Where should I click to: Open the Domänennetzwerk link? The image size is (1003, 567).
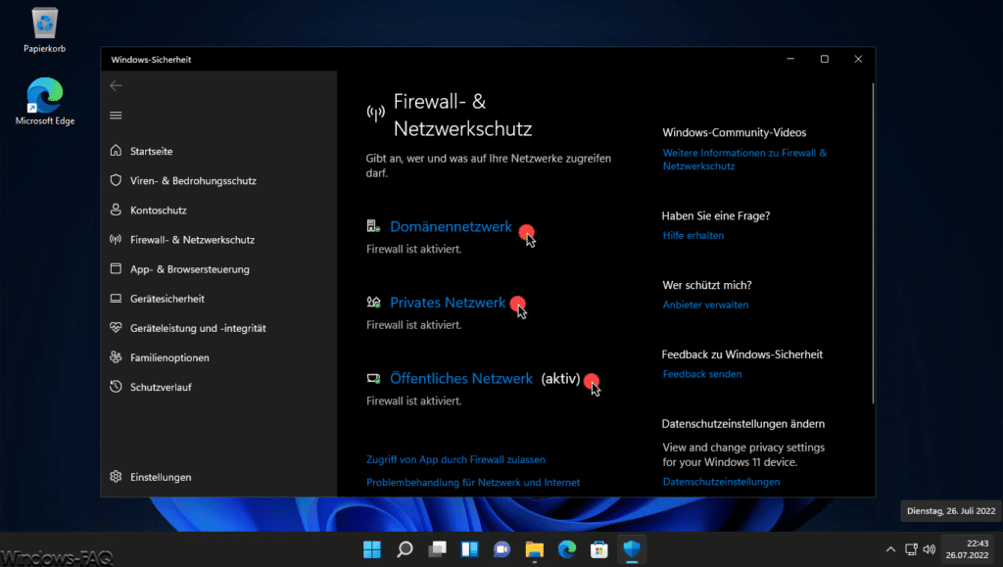click(x=451, y=226)
